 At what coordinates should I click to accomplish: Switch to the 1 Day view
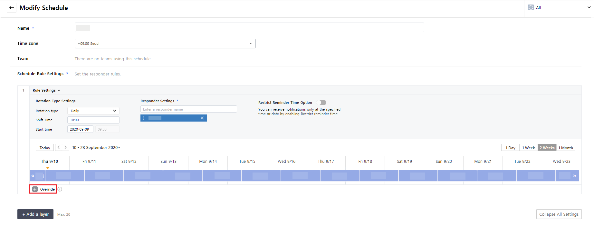(x=510, y=148)
